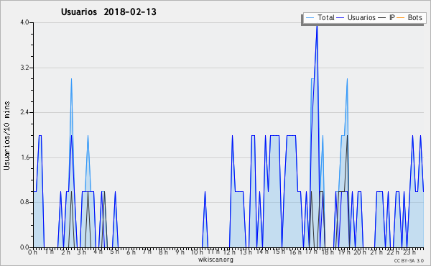This screenshot has height=266, width=431.
Task: Click the '15 h' x-axis label
Action: 279,252
